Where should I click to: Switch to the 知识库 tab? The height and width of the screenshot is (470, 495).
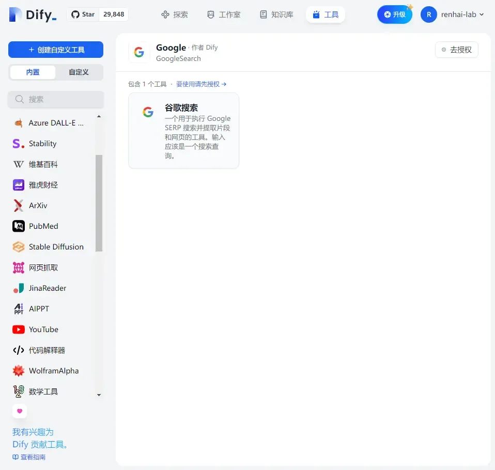click(x=277, y=14)
